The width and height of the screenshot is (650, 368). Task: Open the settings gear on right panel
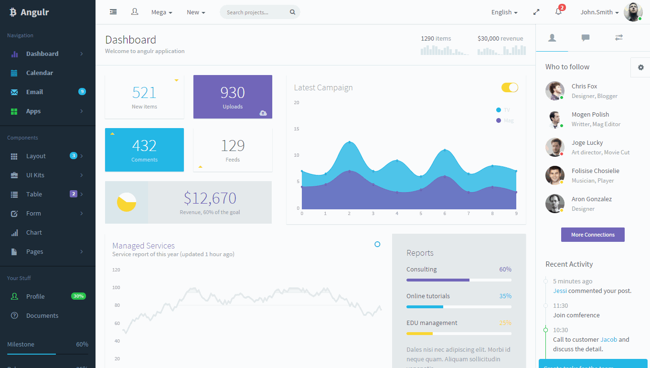click(x=640, y=67)
